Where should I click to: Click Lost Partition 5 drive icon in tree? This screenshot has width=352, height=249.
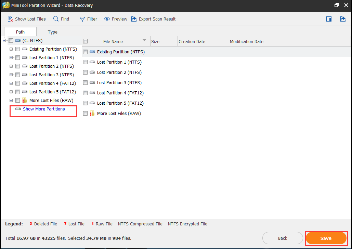[x=25, y=92]
